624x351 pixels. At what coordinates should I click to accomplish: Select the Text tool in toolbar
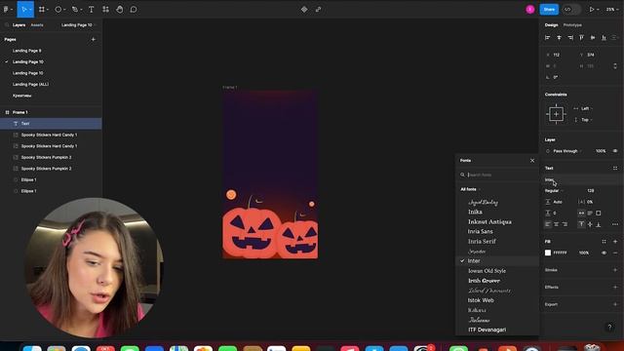[91, 9]
